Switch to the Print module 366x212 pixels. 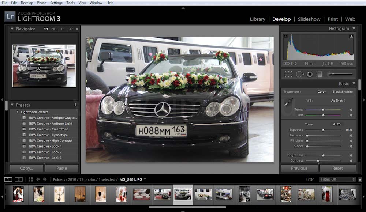(x=333, y=19)
